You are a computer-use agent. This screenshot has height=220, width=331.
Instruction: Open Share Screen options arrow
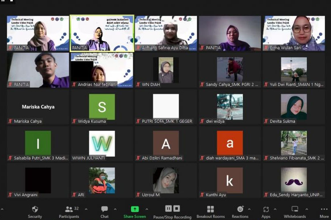click(147, 209)
